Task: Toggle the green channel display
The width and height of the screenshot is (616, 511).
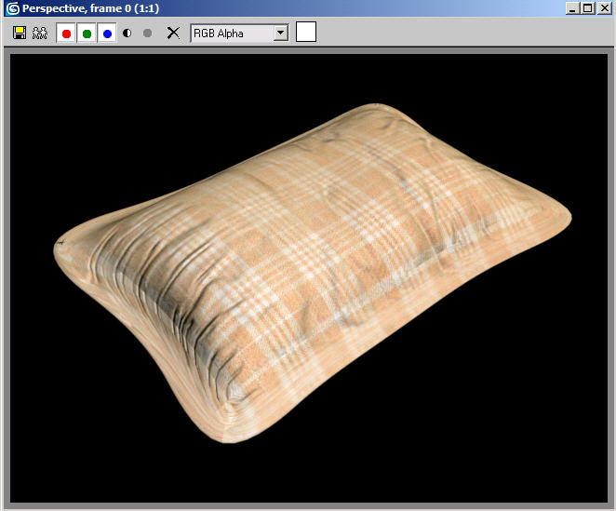Action: click(87, 34)
